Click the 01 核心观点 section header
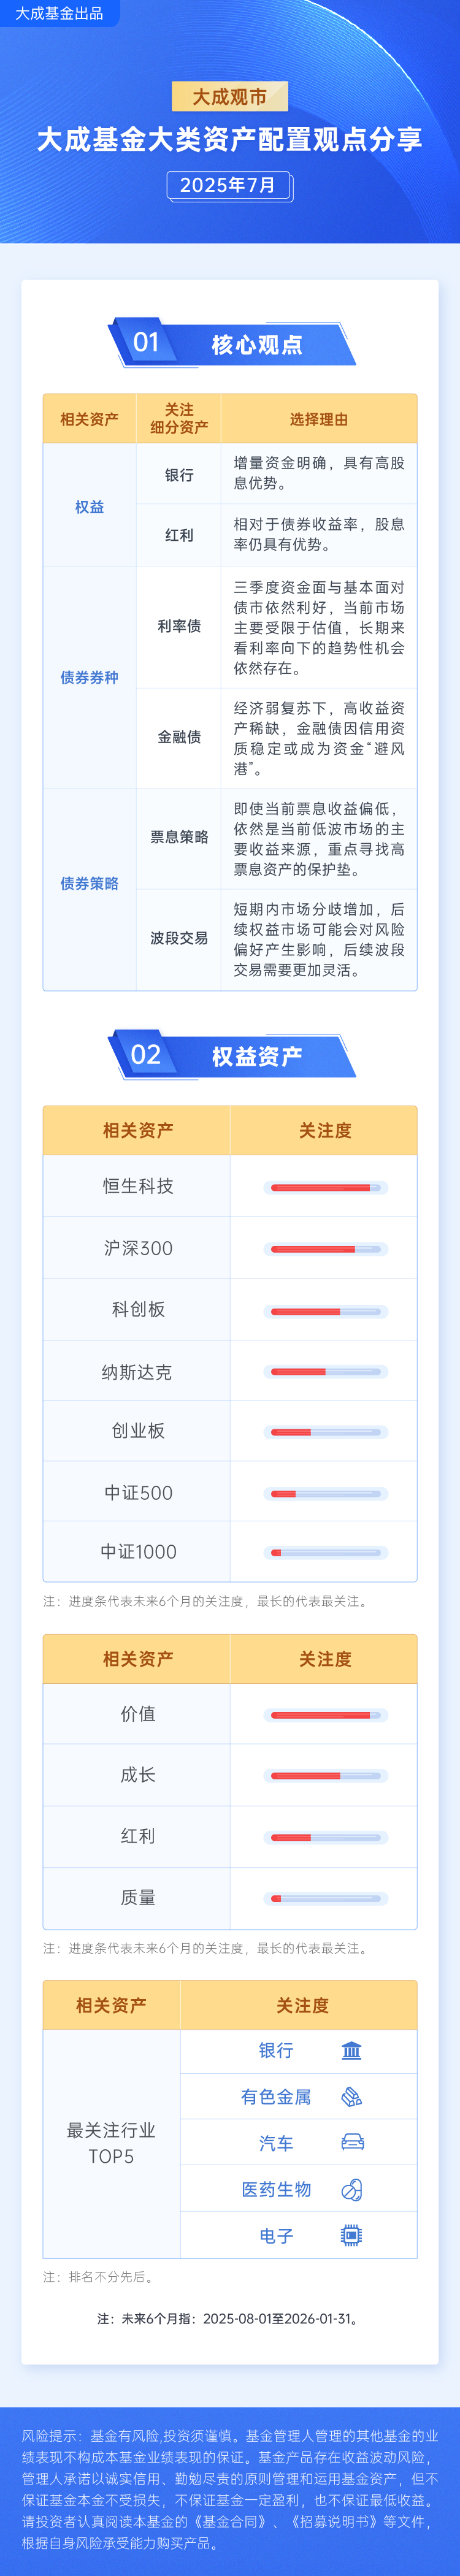 coord(232,344)
